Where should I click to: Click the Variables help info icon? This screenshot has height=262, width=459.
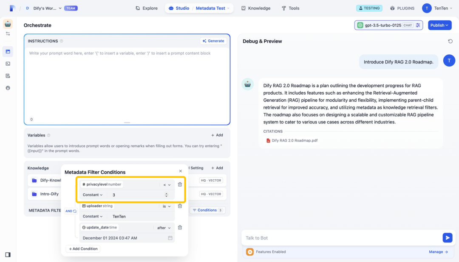pyautogui.click(x=49, y=135)
